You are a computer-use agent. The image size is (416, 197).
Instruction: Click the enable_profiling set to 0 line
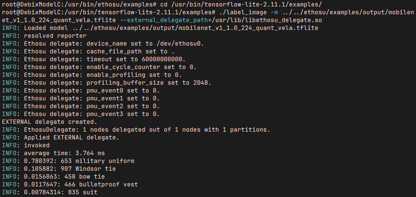click(x=92, y=75)
